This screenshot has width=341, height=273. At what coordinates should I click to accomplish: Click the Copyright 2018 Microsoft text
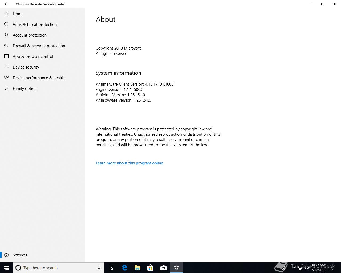pos(119,48)
